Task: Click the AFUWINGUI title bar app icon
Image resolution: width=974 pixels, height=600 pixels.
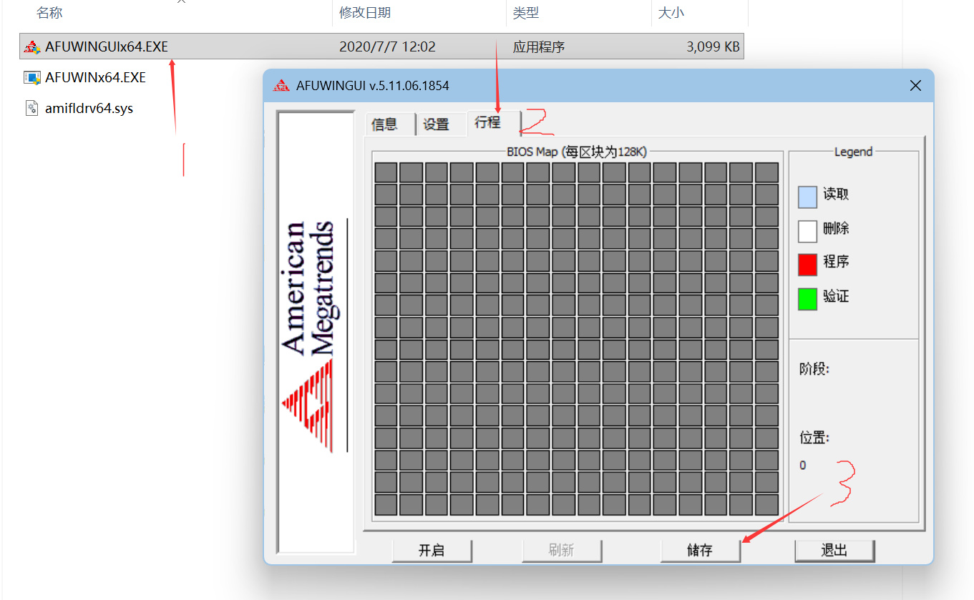Action: [282, 86]
